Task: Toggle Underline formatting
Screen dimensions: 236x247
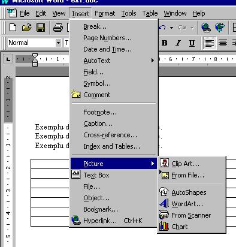Action: (192, 43)
